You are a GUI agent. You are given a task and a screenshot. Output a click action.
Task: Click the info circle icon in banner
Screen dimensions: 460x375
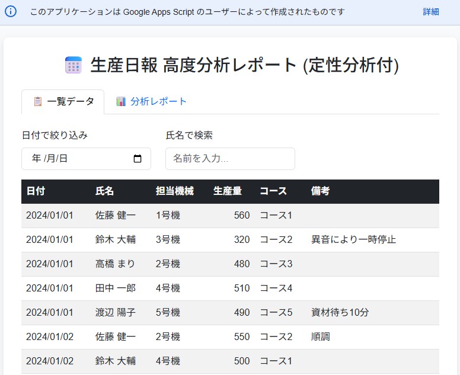coord(11,12)
